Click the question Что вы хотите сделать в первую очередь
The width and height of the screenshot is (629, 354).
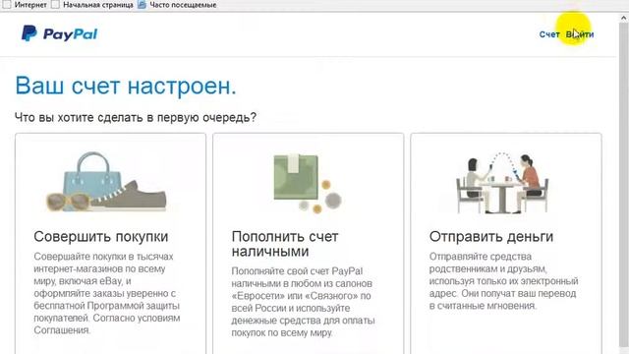click(x=136, y=117)
